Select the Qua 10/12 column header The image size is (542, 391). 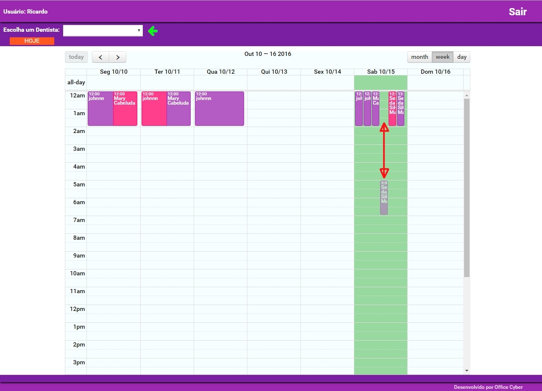coord(220,72)
